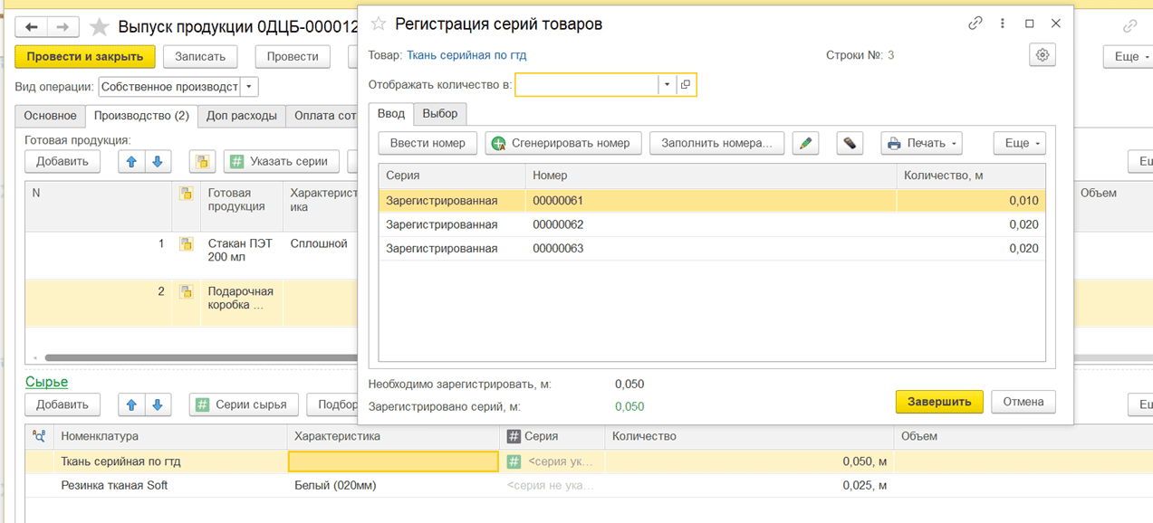This screenshot has width=1153, height=523.
Task: Expand the Вид операции dropdown list
Action: [250, 87]
